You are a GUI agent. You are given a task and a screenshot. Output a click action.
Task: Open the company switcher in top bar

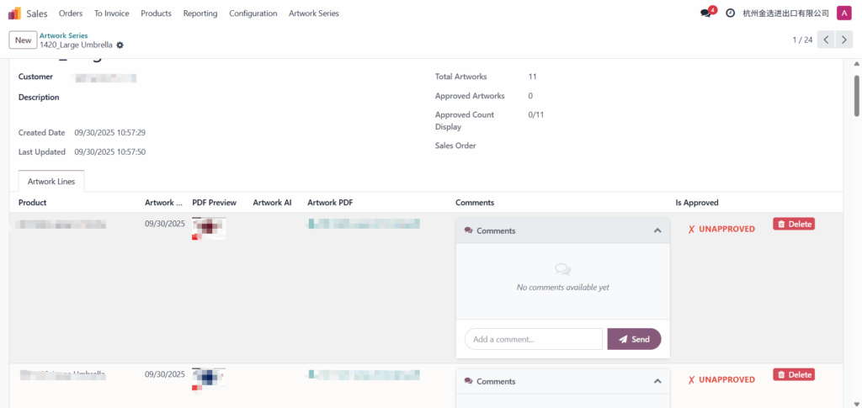[x=785, y=13]
